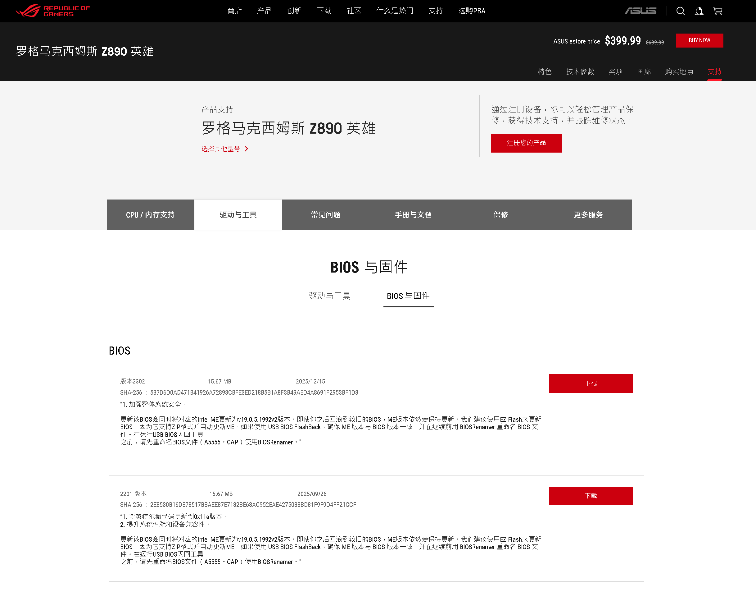Select the 手册与文档 tab
Screen dimensions: 756x606
click(x=413, y=215)
